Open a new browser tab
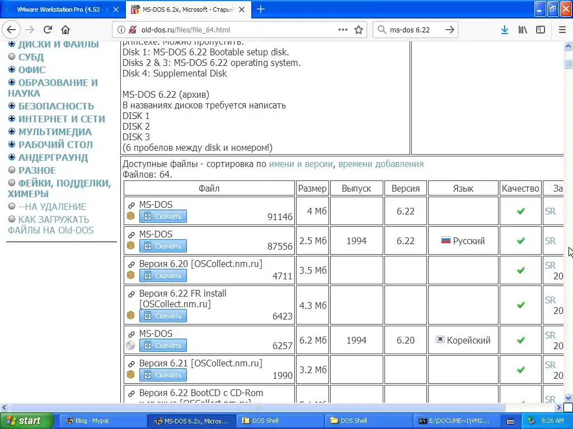The height and width of the screenshot is (429, 573). [261, 9]
